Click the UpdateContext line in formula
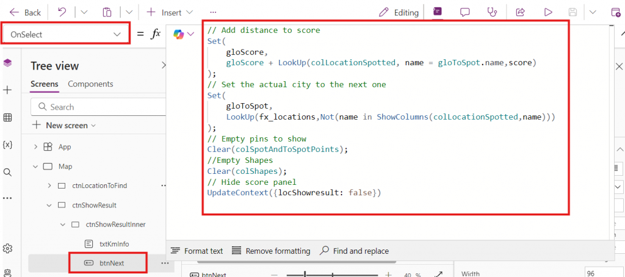Image resolution: width=625 pixels, height=277 pixels. (294, 193)
